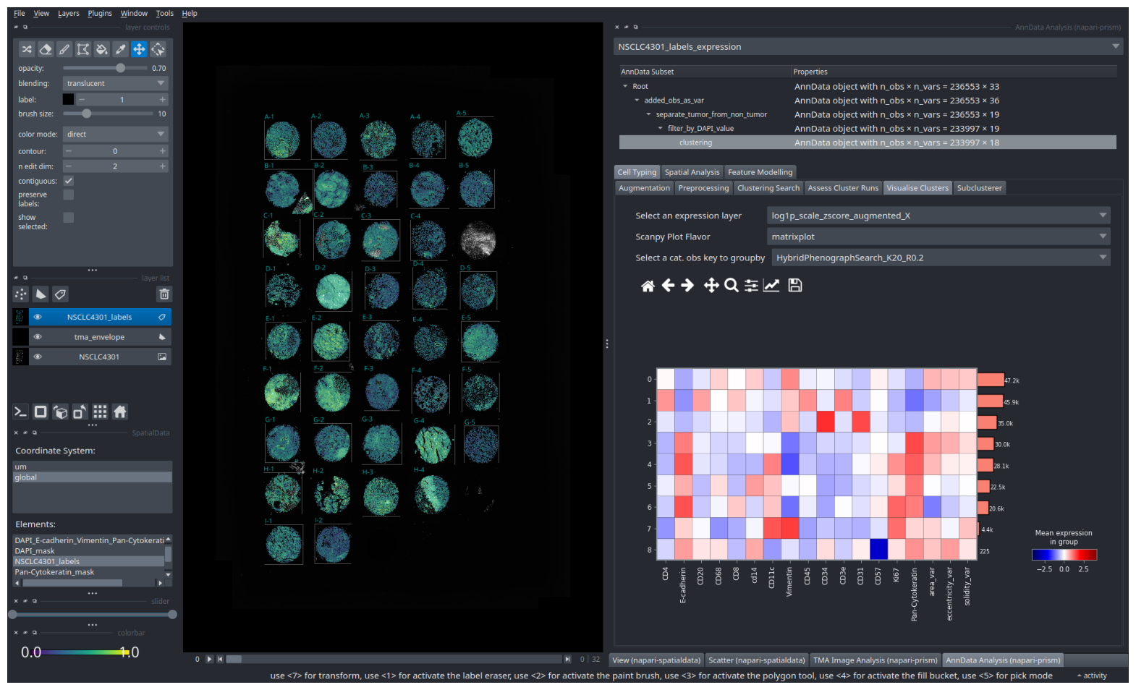Activate the polygon tool
This screenshot has width=1136, height=690.
[x=83, y=49]
